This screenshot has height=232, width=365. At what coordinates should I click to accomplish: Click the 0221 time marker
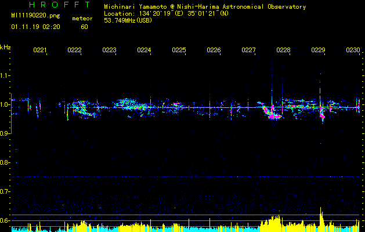[40, 50]
